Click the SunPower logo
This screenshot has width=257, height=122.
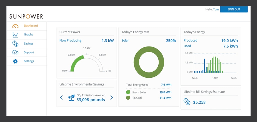coord(26,16)
